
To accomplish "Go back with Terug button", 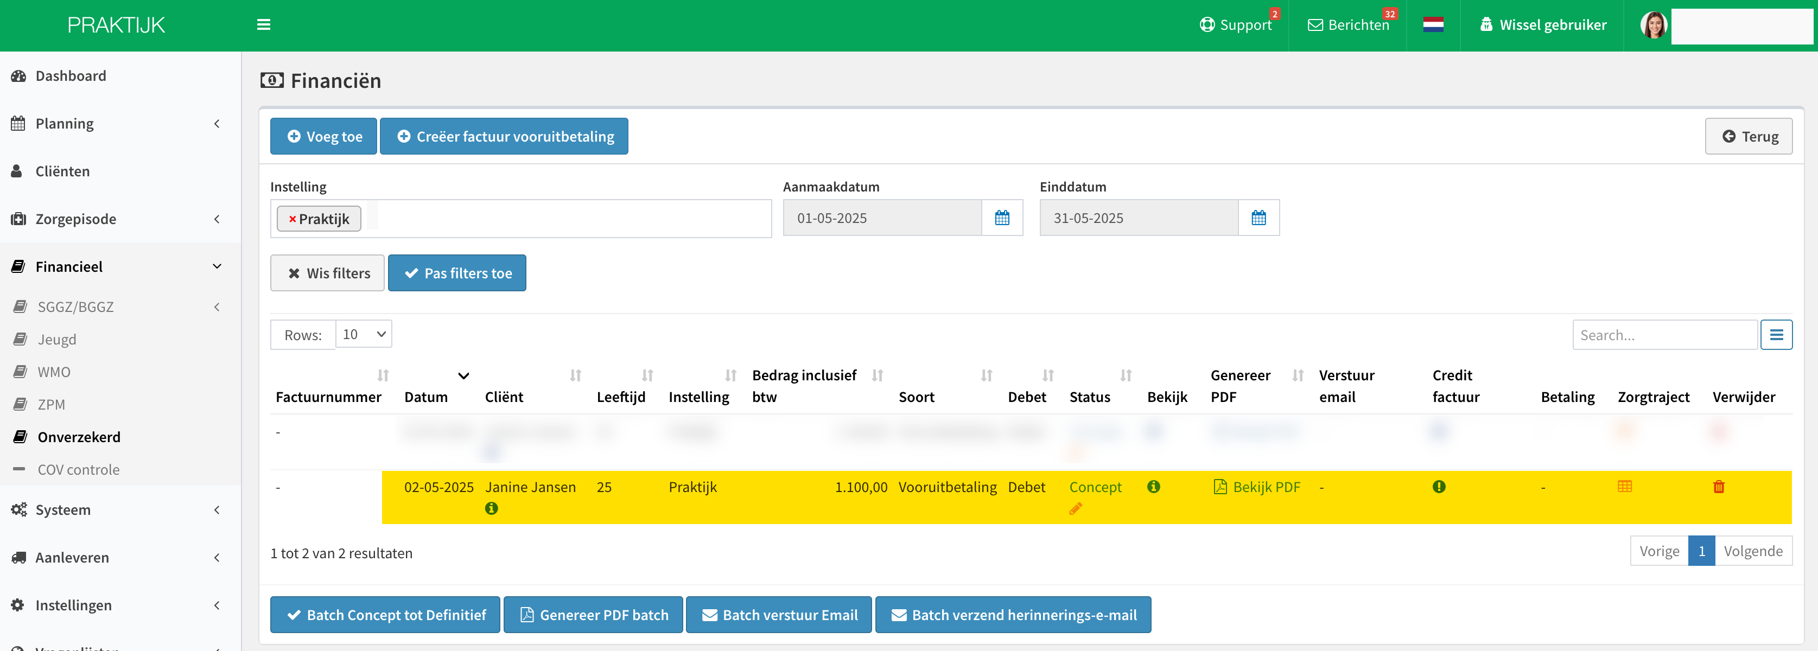I will (x=1748, y=136).
